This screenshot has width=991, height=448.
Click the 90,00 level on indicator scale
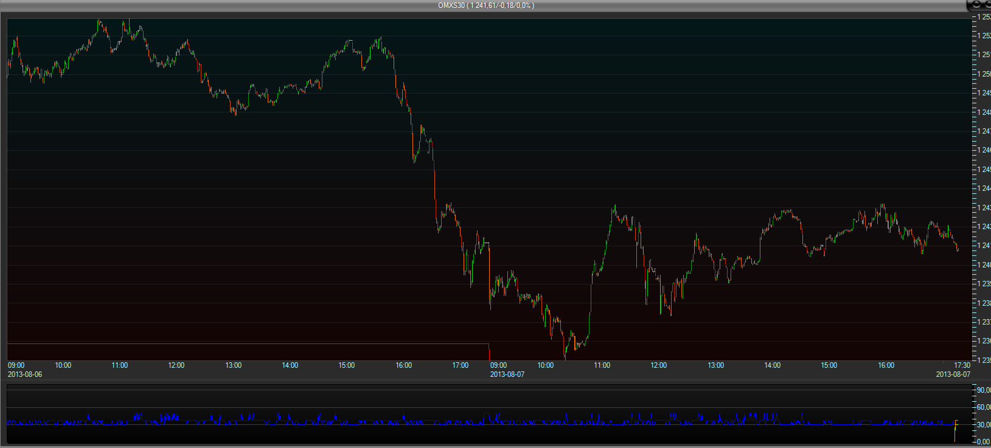(983, 390)
